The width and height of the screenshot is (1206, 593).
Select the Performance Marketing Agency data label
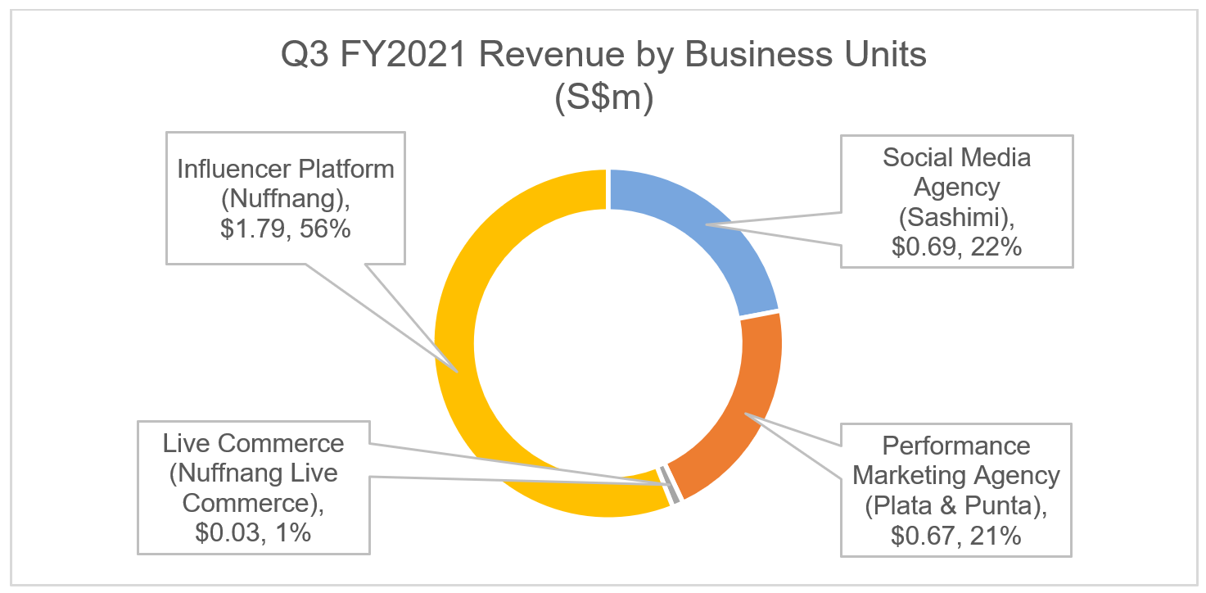tap(956, 490)
